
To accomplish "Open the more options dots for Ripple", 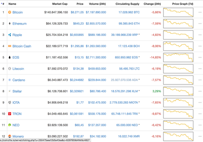I will pos(200,35).
